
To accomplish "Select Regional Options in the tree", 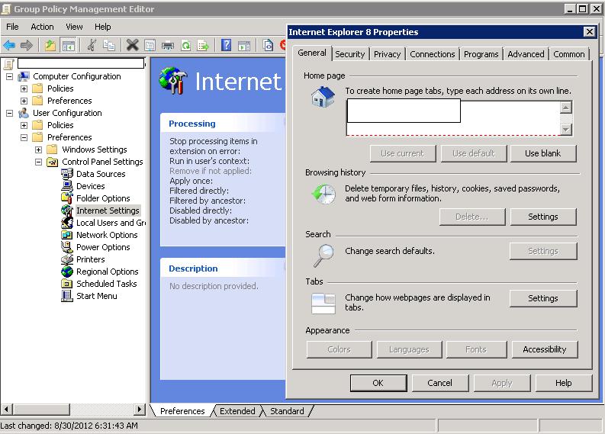I will (x=108, y=272).
